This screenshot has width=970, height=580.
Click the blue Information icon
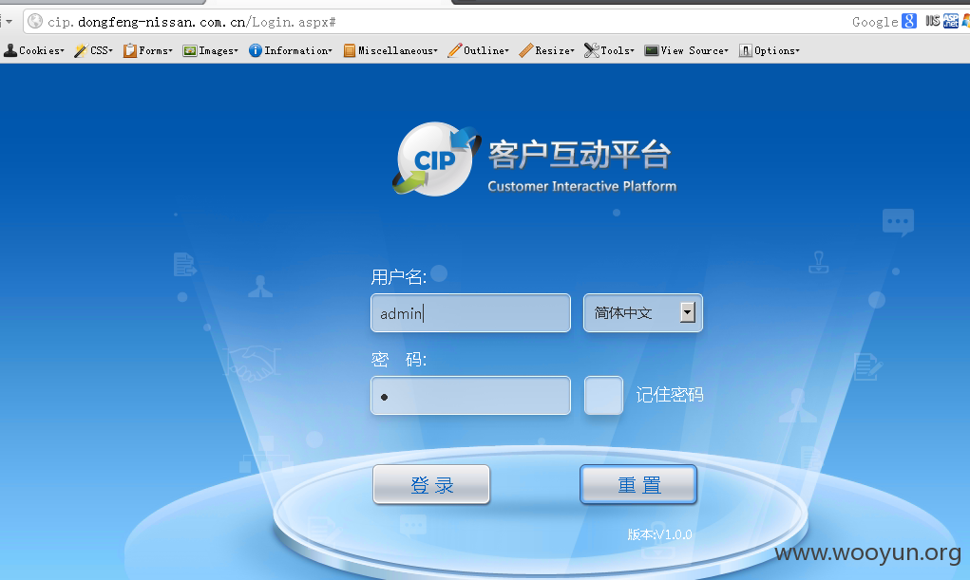point(255,50)
